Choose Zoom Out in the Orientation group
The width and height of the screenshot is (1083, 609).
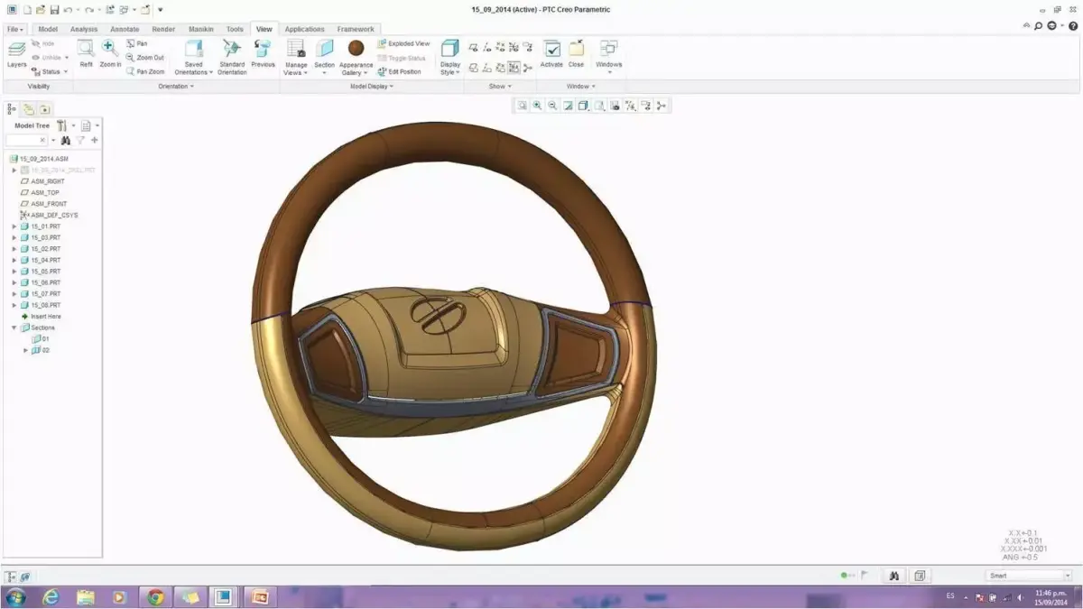[x=144, y=58]
